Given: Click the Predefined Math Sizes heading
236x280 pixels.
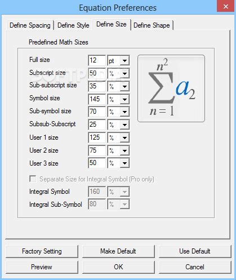Looking at the screenshot, I should pyautogui.click(x=59, y=42).
